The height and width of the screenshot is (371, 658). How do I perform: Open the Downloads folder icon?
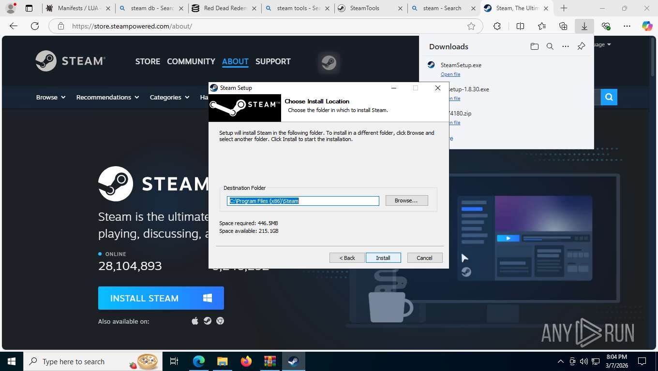click(534, 46)
